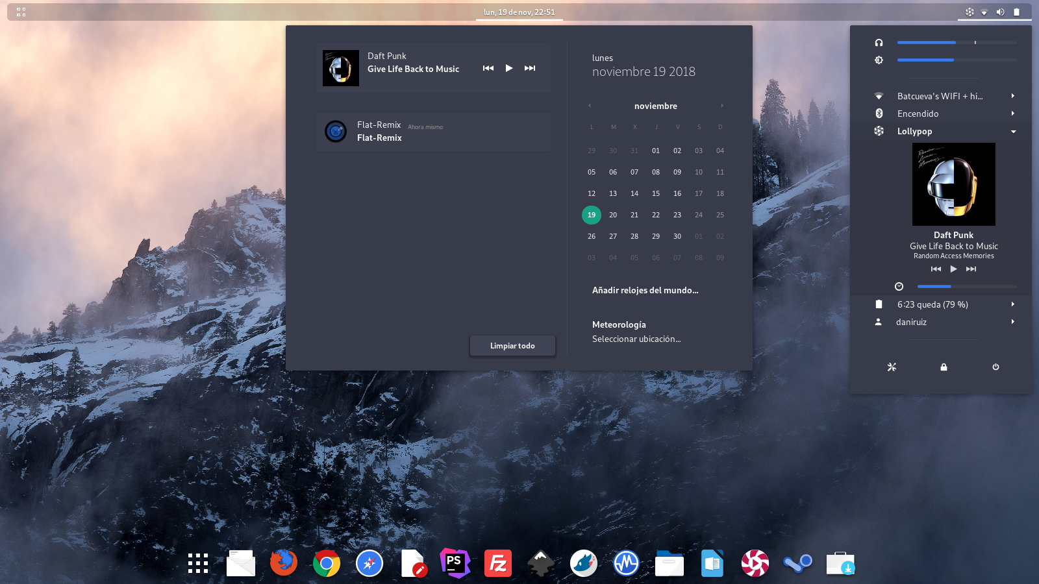Open the clock and calendar menu

click(519, 12)
